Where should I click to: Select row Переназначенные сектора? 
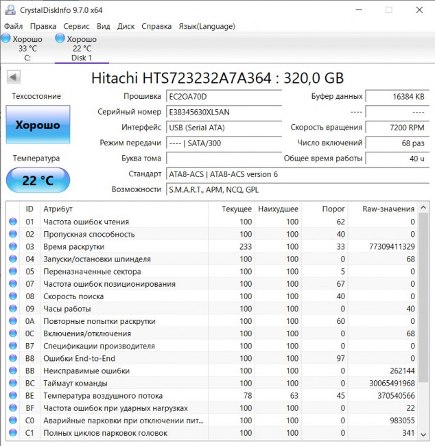coord(212,271)
